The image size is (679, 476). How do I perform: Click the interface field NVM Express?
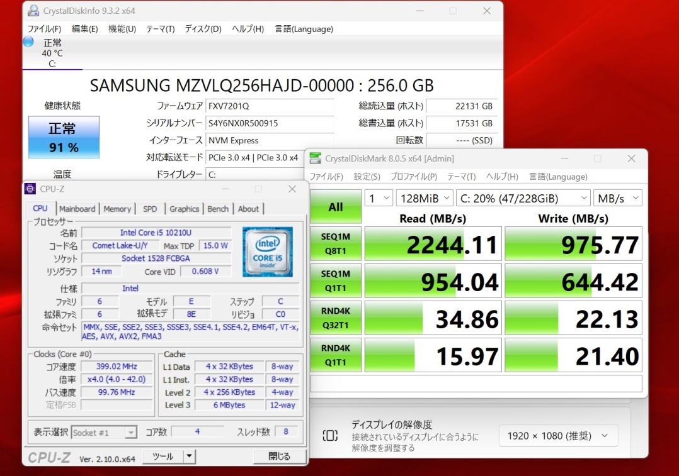pos(270,140)
